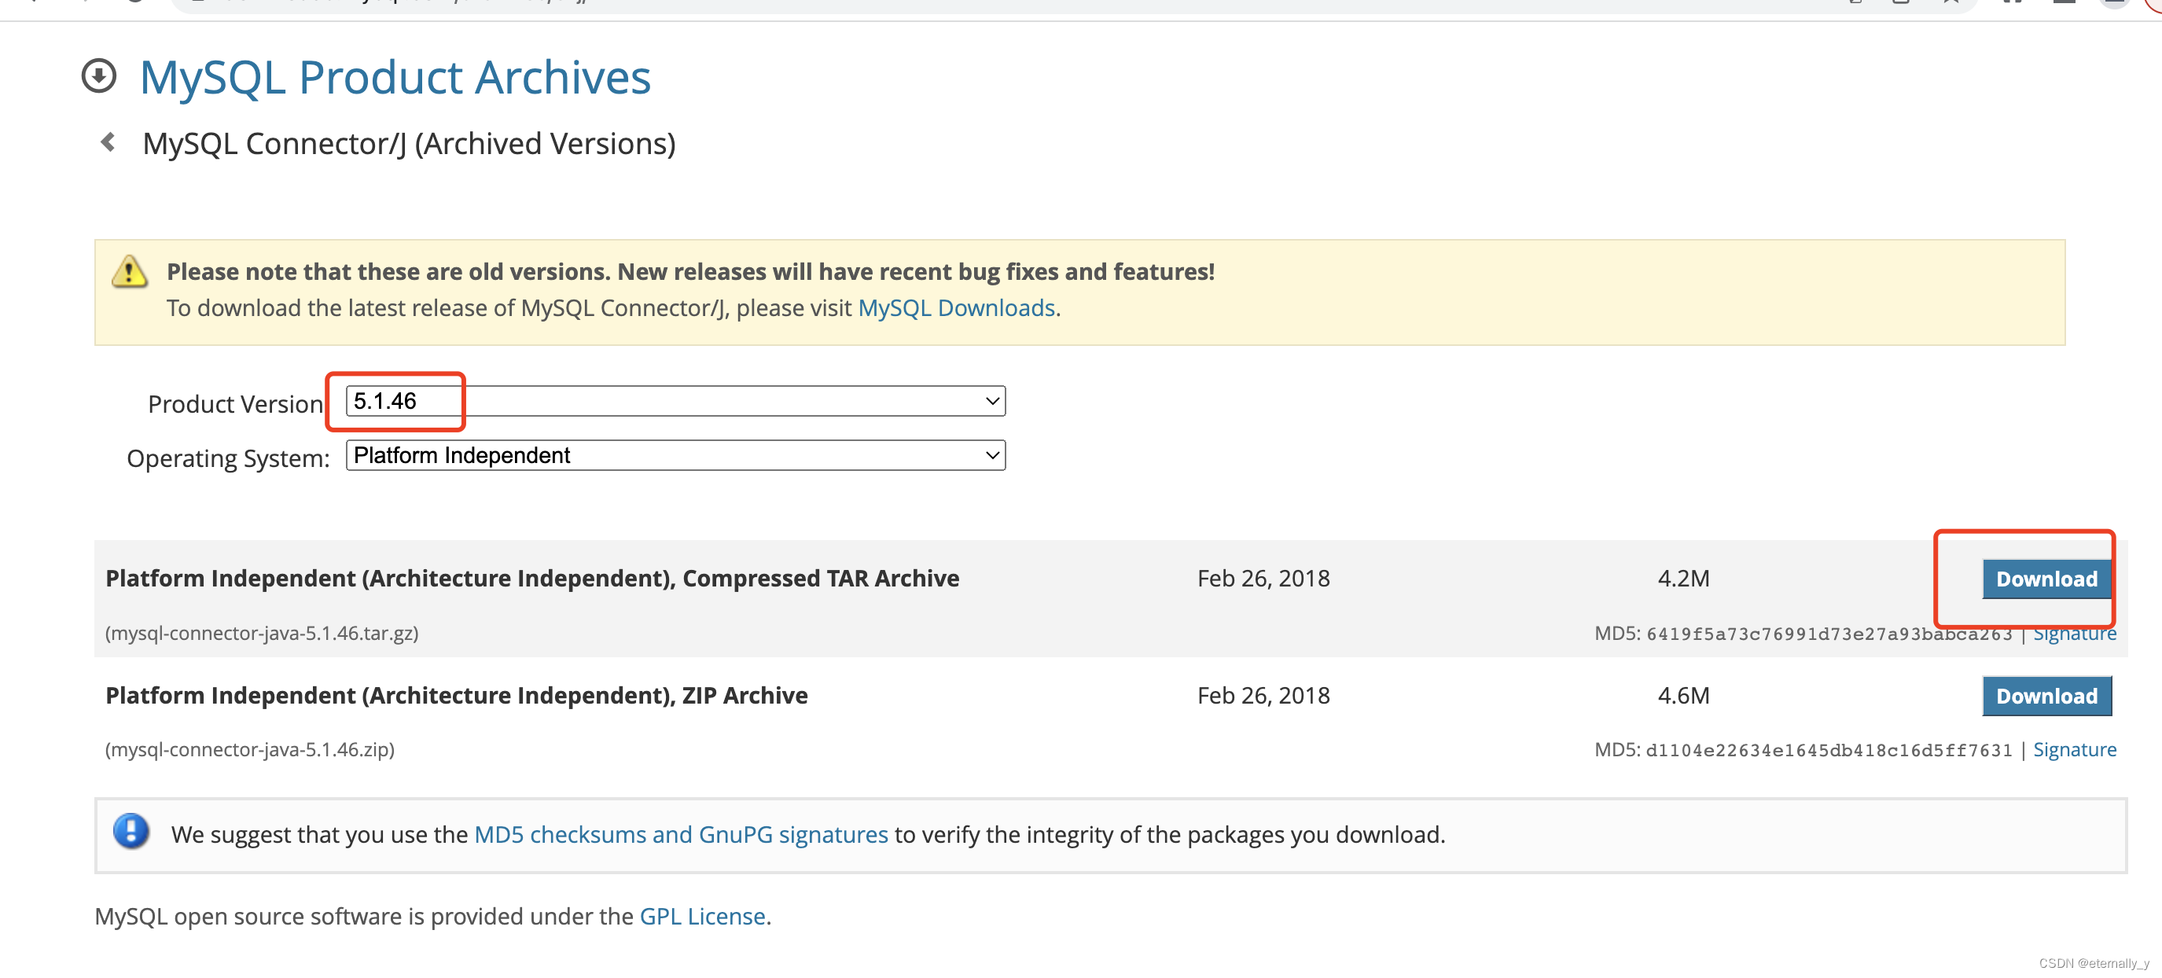The height and width of the screenshot is (978, 2162).
Task: Click the mysql-connector-java-5.1.46.tar.gz filename text
Action: (x=262, y=633)
